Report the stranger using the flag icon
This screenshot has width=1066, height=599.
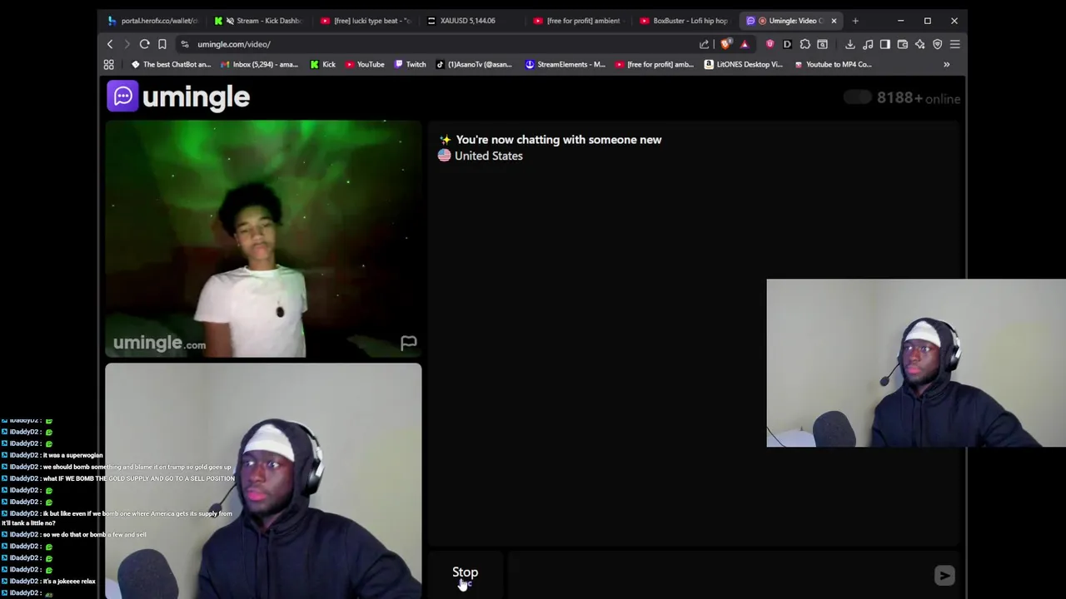pyautogui.click(x=408, y=342)
